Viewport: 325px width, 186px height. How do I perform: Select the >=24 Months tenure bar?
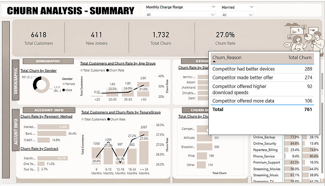[x=144, y=147]
